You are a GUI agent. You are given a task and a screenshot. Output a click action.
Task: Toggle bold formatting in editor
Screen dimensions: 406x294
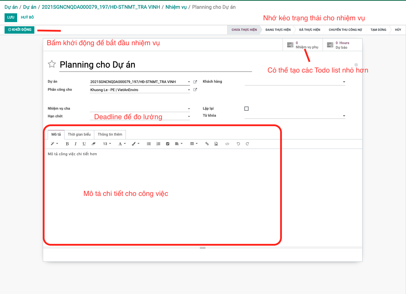click(67, 144)
